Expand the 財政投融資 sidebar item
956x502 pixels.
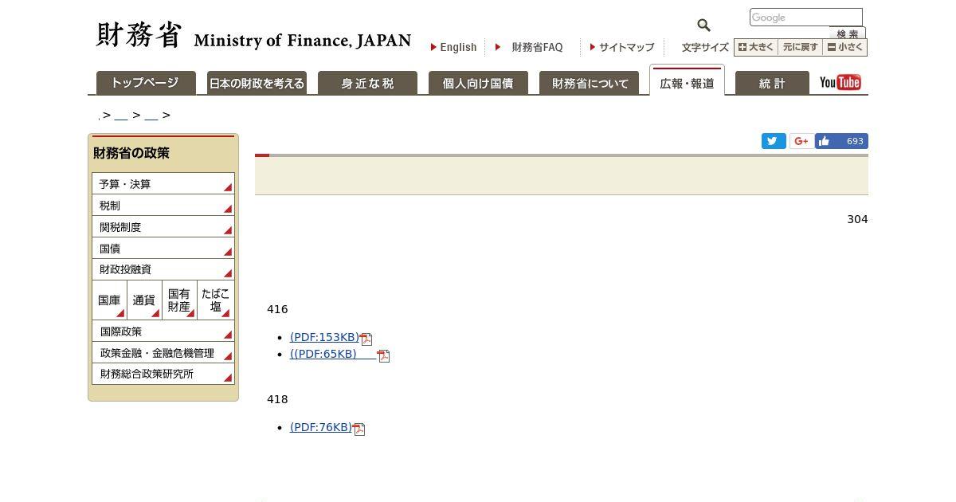[163, 269]
